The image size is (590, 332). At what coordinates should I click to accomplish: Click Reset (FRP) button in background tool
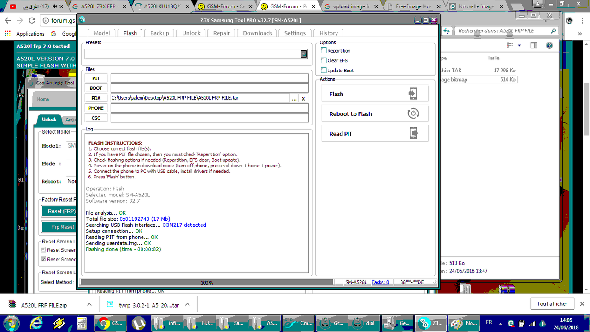coord(58,211)
